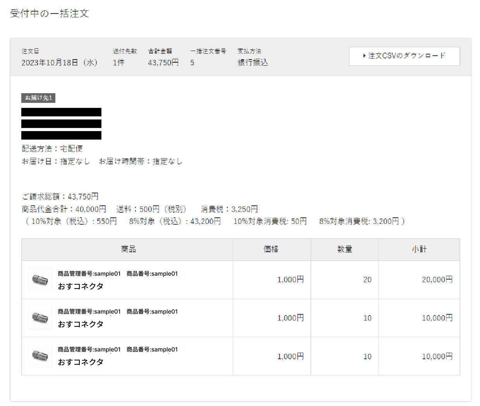Click the 数量 column header
Viewport: 480px width, 406px height.
345,249
